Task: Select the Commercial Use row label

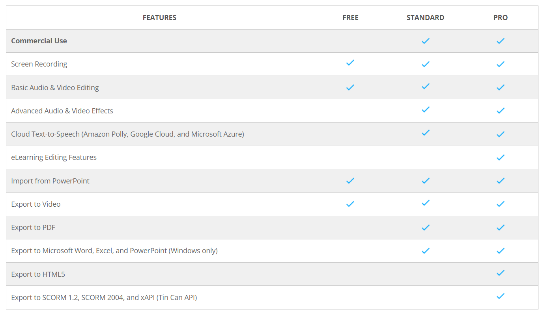Action: point(39,41)
